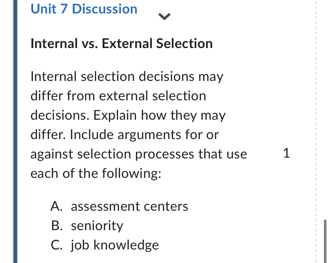Image resolution: width=329 pixels, height=263 pixels.
Task: Select list item A. assessment centers
Action: pyautogui.click(x=120, y=206)
